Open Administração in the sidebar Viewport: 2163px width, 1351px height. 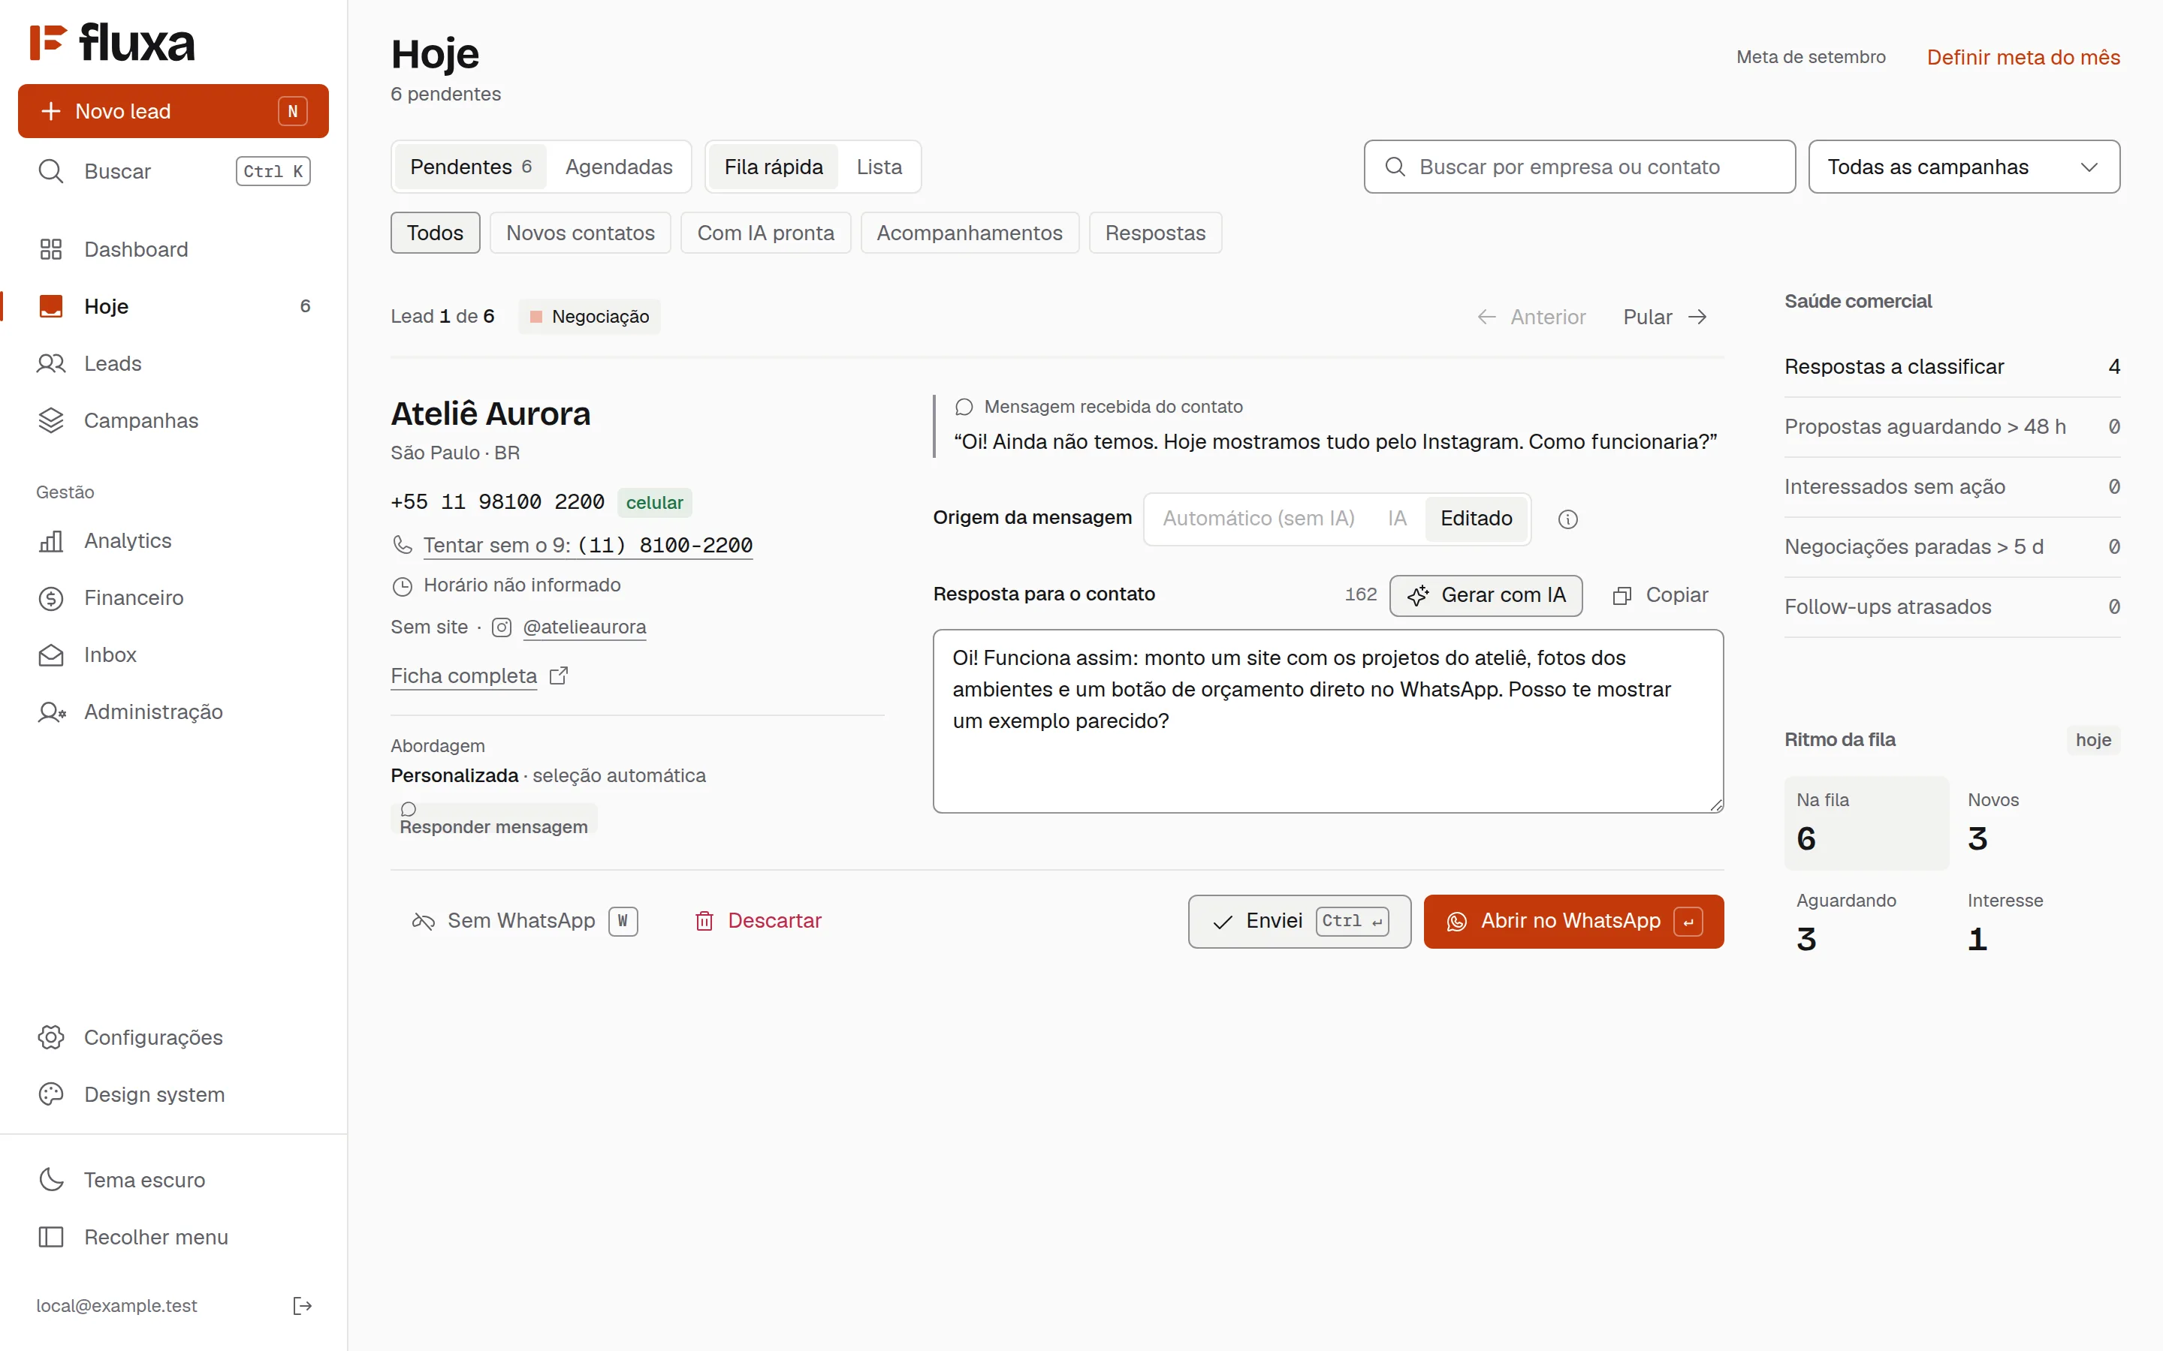173,712
